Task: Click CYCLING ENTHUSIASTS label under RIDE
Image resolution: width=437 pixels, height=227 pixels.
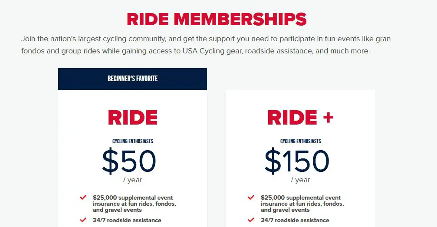Action: (133, 141)
